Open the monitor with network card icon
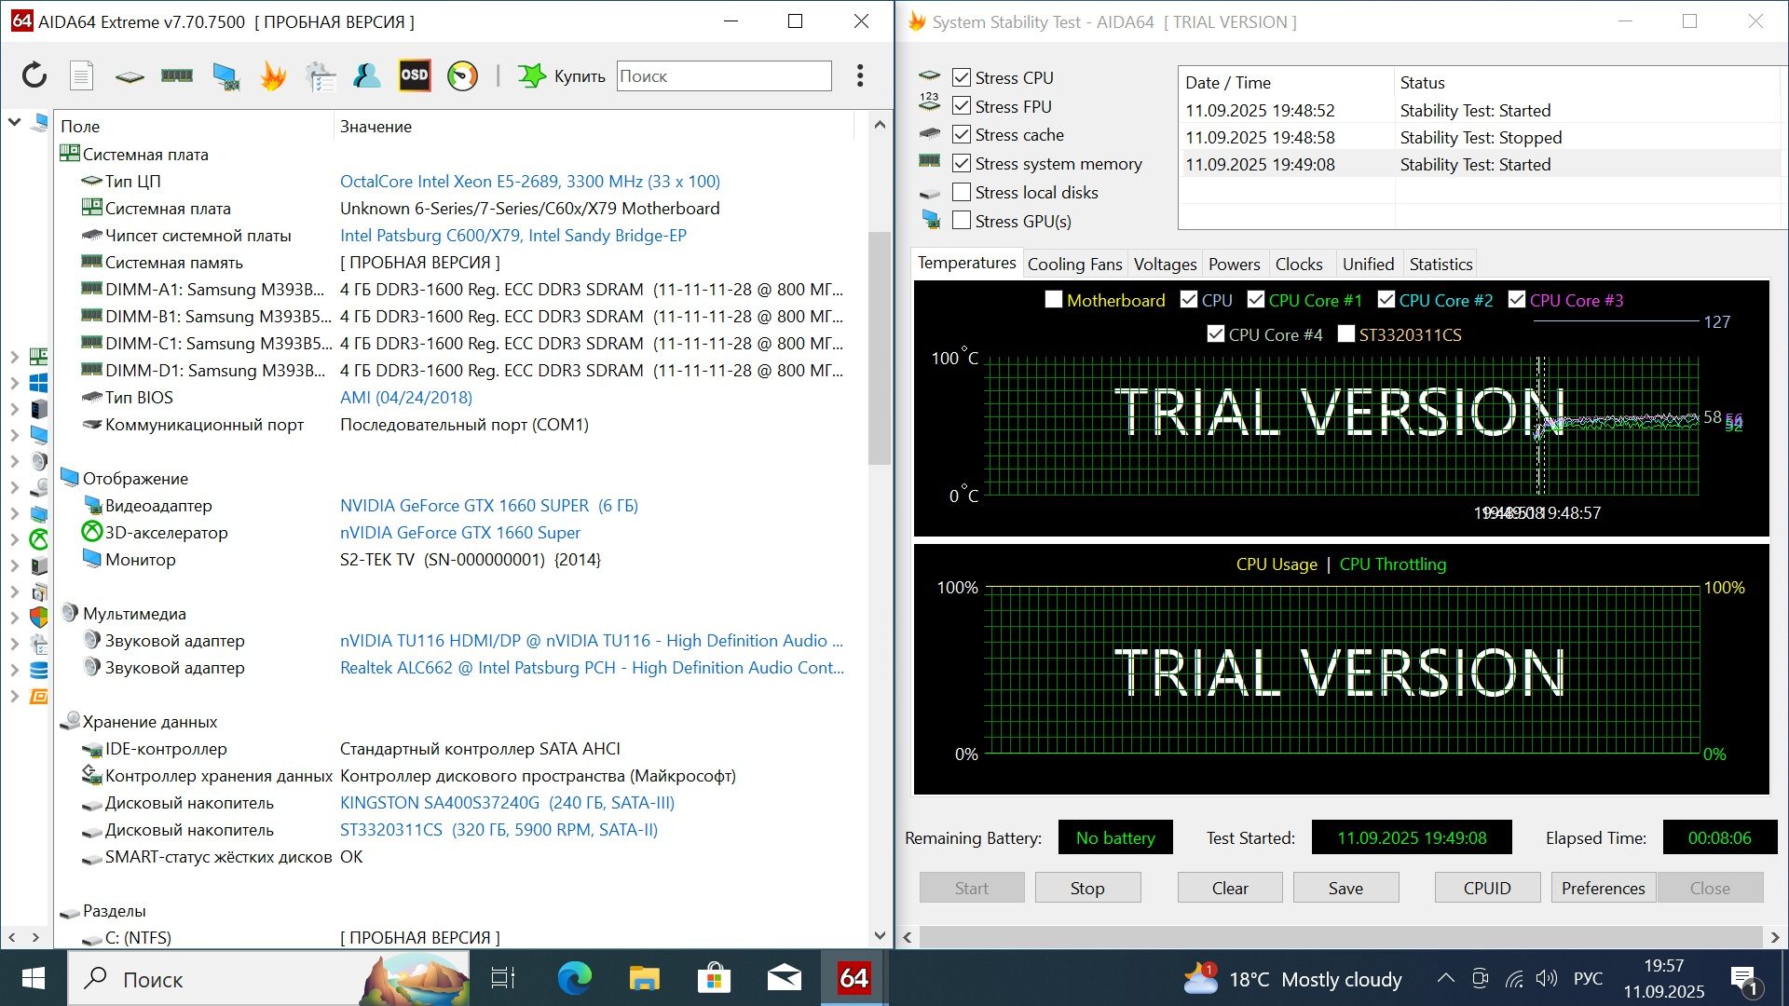This screenshot has height=1006, width=1789. (x=225, y=76)
